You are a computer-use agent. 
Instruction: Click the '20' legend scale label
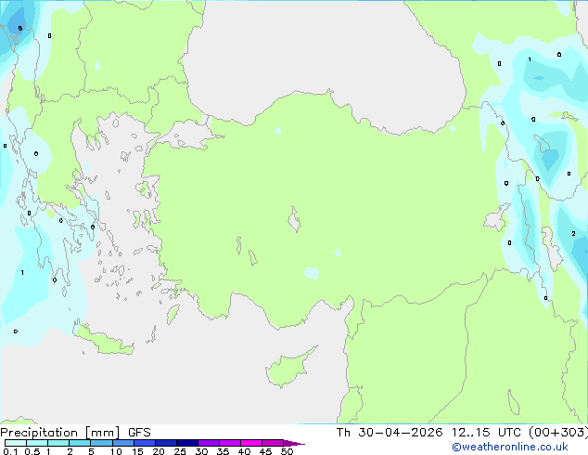pos(159,451)
